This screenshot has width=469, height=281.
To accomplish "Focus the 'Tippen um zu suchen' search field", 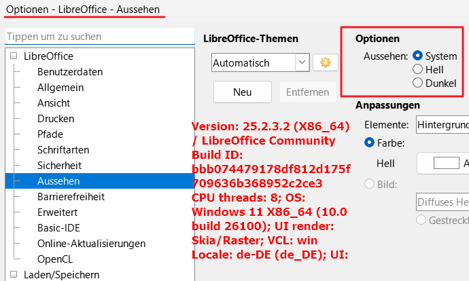I will (100, 37).
